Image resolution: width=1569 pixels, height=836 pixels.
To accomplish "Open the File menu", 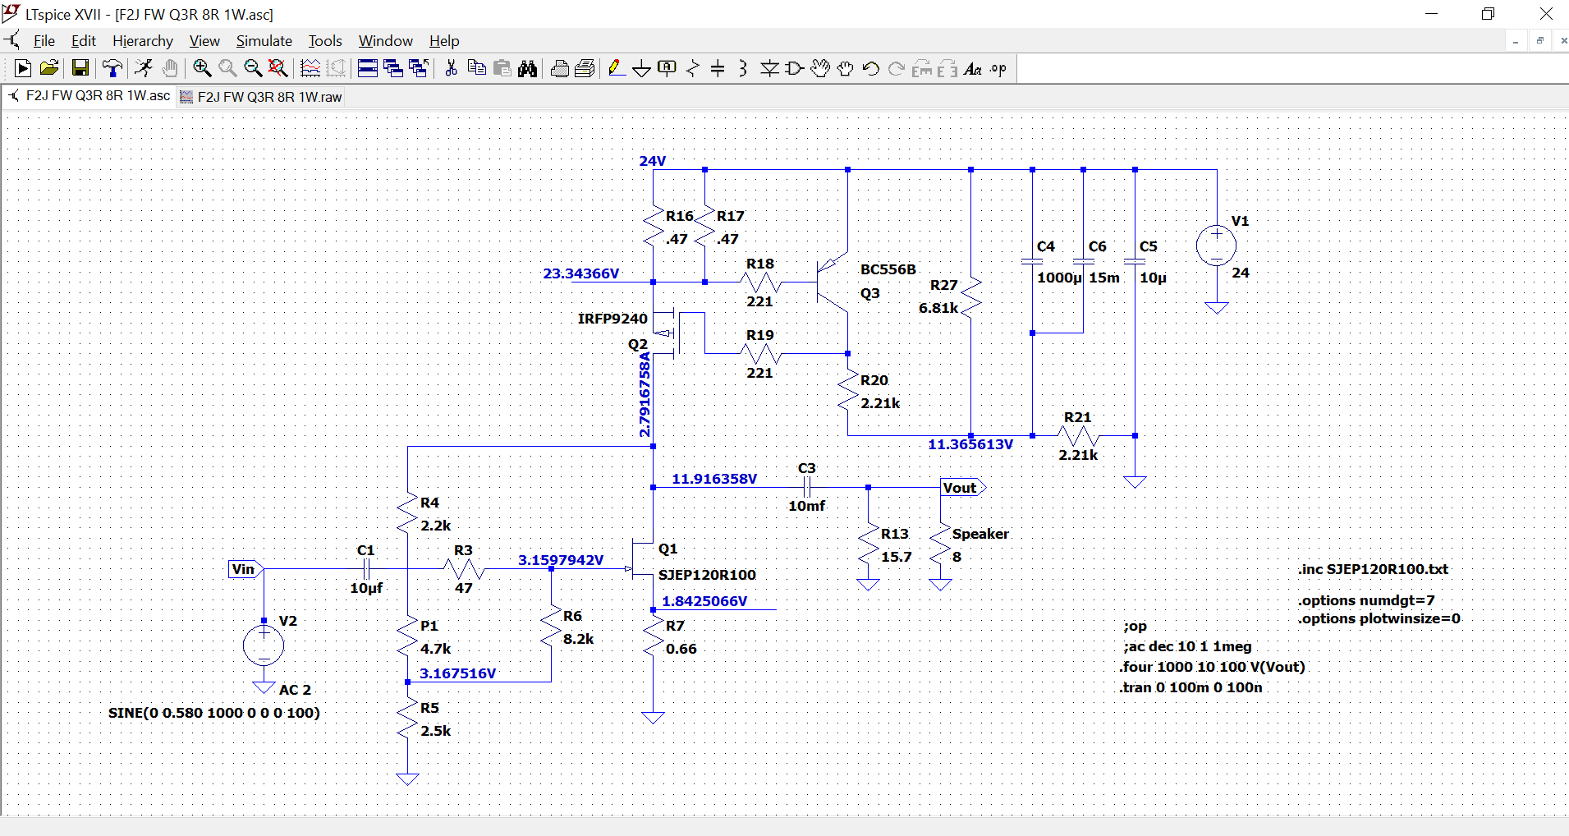I will [x=44, y=41].
